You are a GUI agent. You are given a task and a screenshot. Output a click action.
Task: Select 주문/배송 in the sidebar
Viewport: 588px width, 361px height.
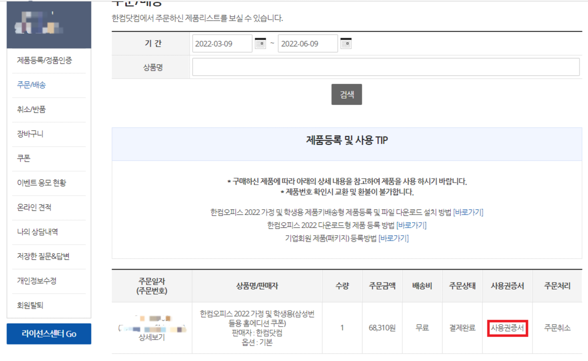coord(31,84)
